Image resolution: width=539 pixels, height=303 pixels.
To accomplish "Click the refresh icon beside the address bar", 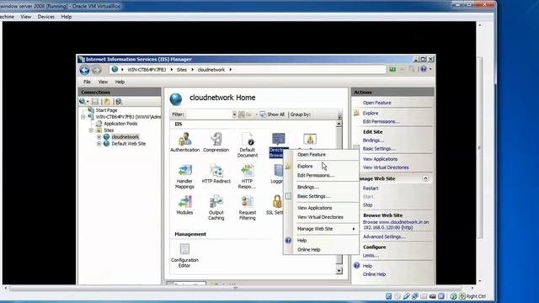I will tap(392, 69).
